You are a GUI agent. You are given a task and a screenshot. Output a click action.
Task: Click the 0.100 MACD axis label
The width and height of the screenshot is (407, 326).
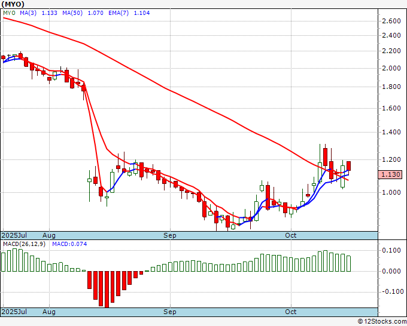(391, 250)
